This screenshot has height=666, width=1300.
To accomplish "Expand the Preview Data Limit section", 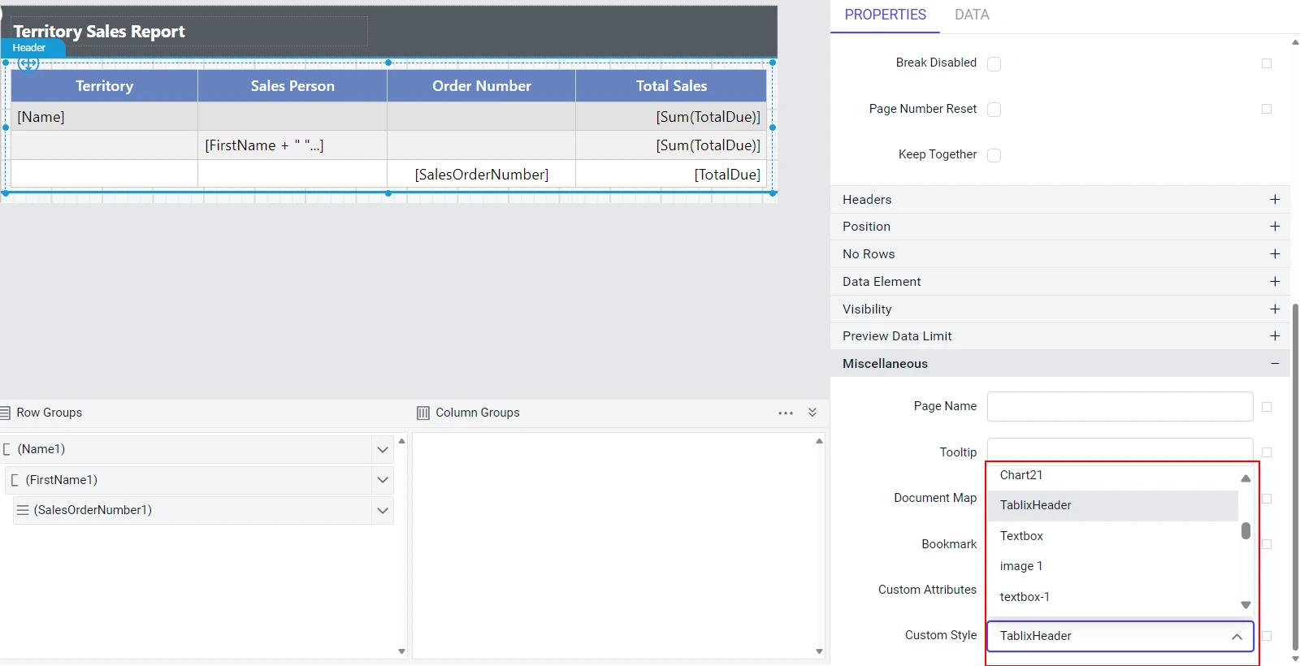I will pos(1275,336).
